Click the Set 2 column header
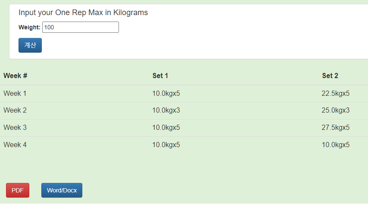 point(330,76)
